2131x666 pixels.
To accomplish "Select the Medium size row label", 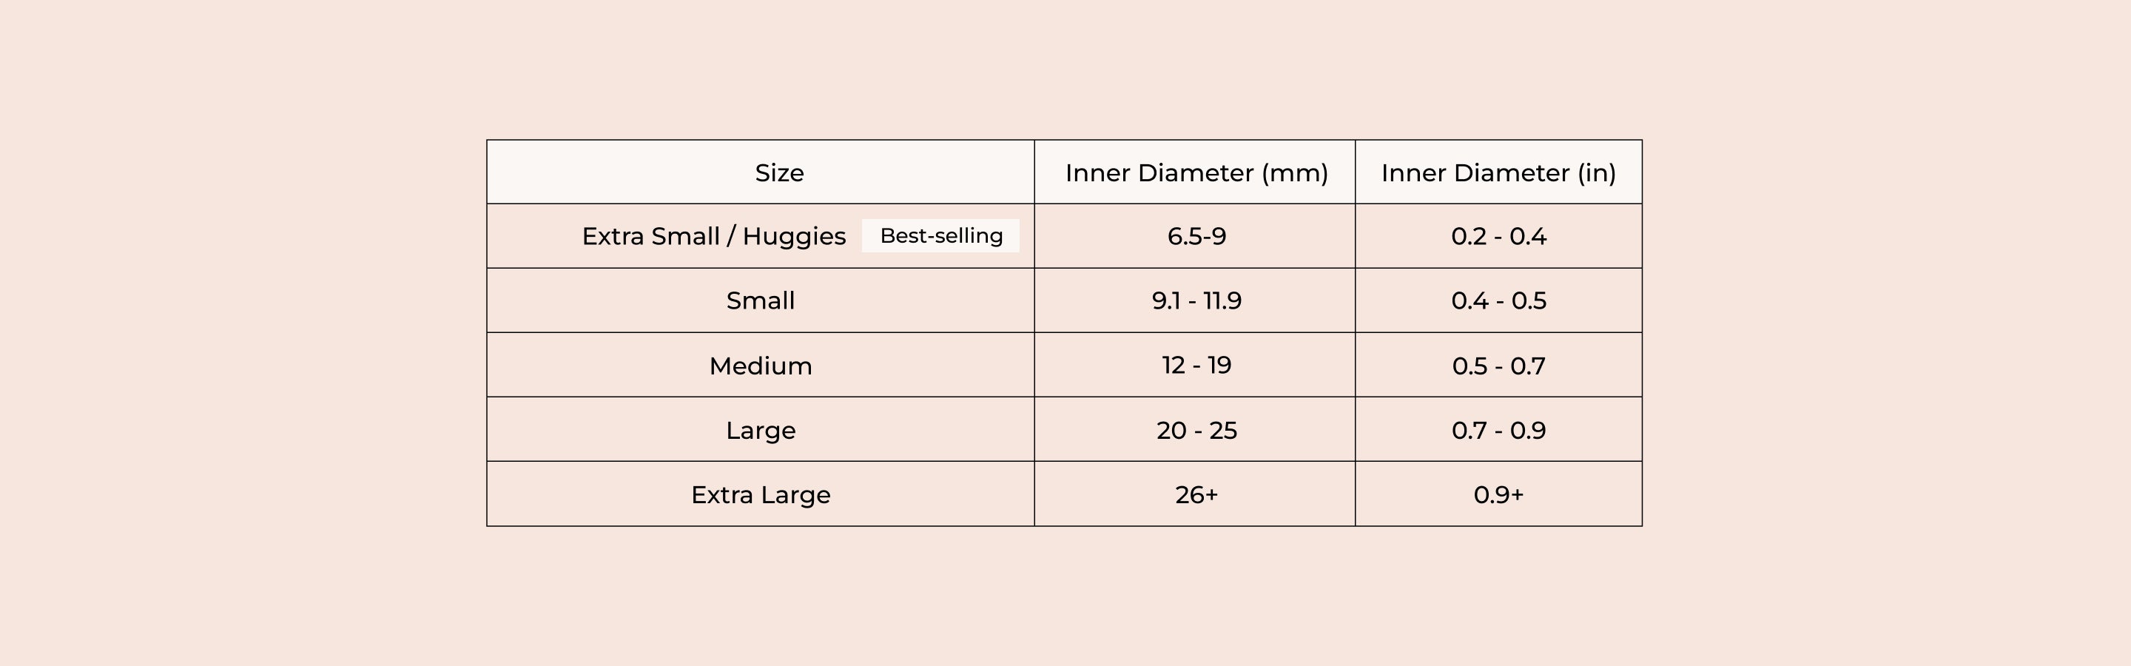I will [760, 366].
